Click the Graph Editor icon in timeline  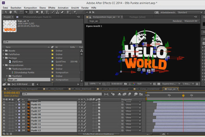tap(141, 94)
